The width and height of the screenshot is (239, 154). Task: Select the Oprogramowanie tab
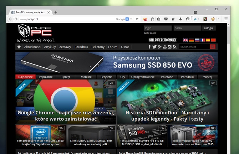(143, 77)
